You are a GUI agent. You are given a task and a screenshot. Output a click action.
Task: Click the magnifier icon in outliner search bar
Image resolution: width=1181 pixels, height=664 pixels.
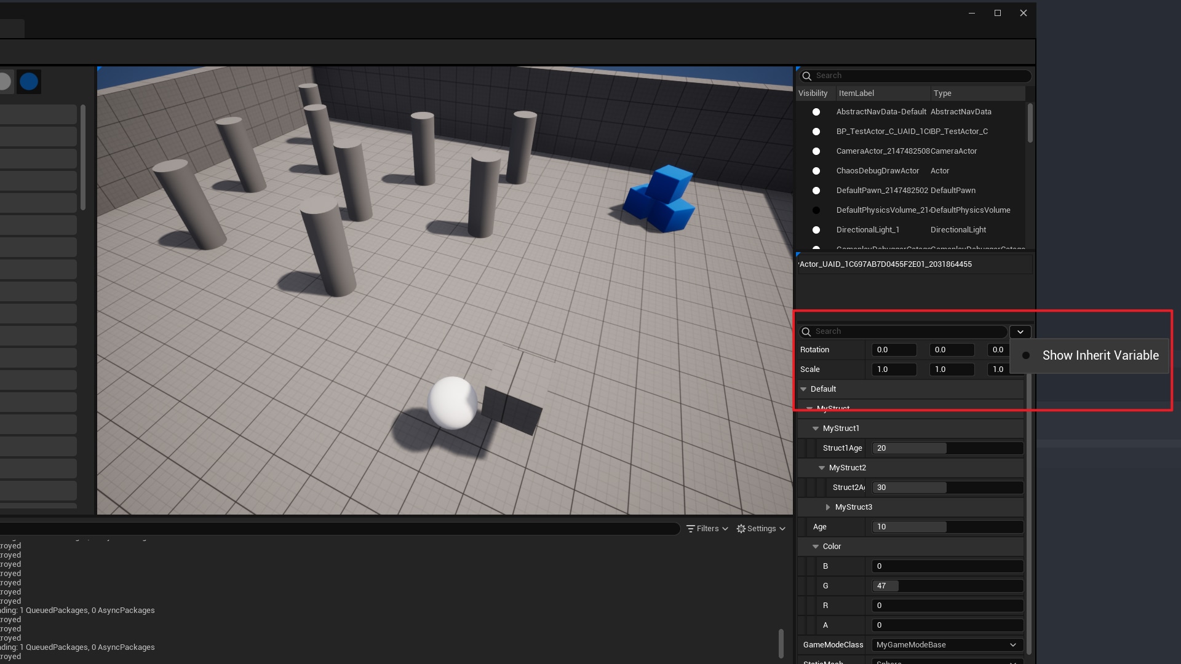pyautogui.click(x=807, y=76)
